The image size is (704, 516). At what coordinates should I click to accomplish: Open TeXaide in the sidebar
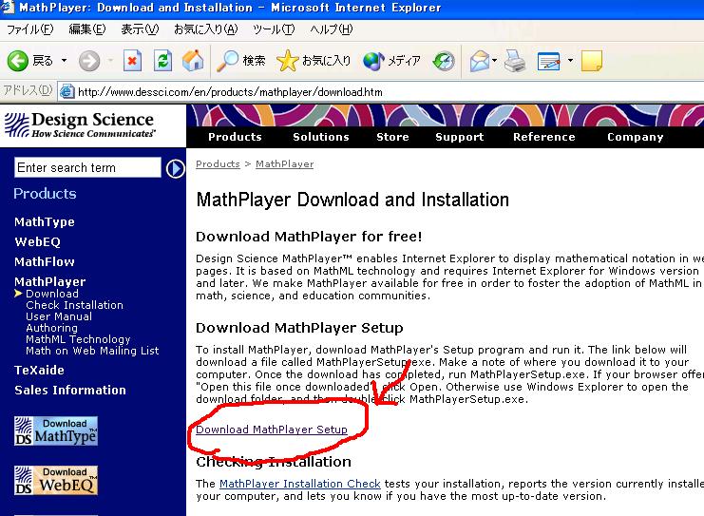pos(39,370)
